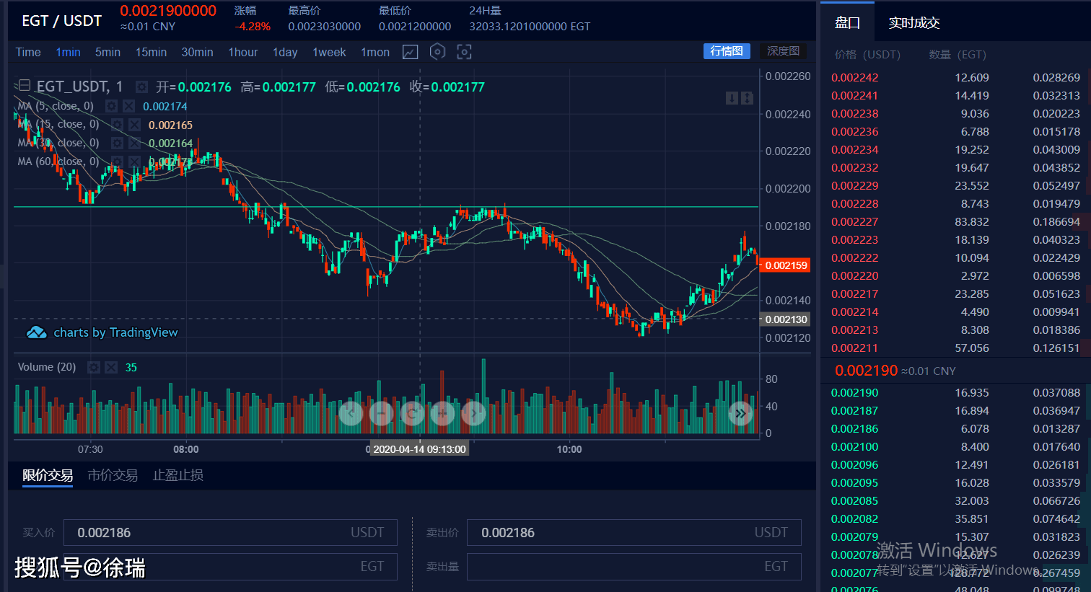Select ask price 0.002234 row

[955, 149]
